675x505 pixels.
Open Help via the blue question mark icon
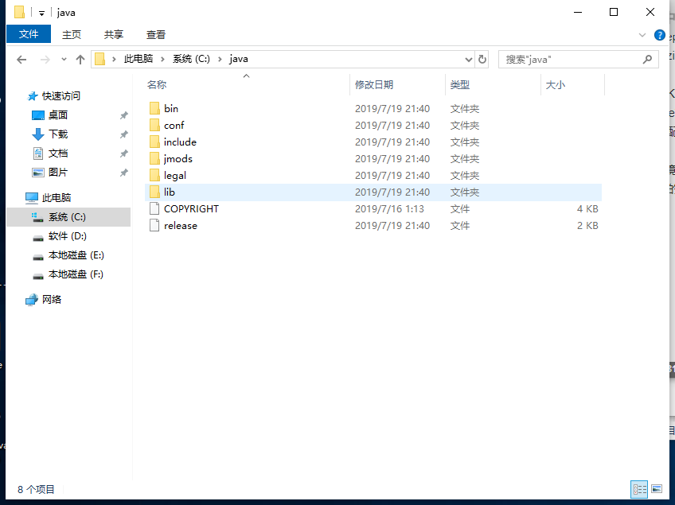[660, 35]
